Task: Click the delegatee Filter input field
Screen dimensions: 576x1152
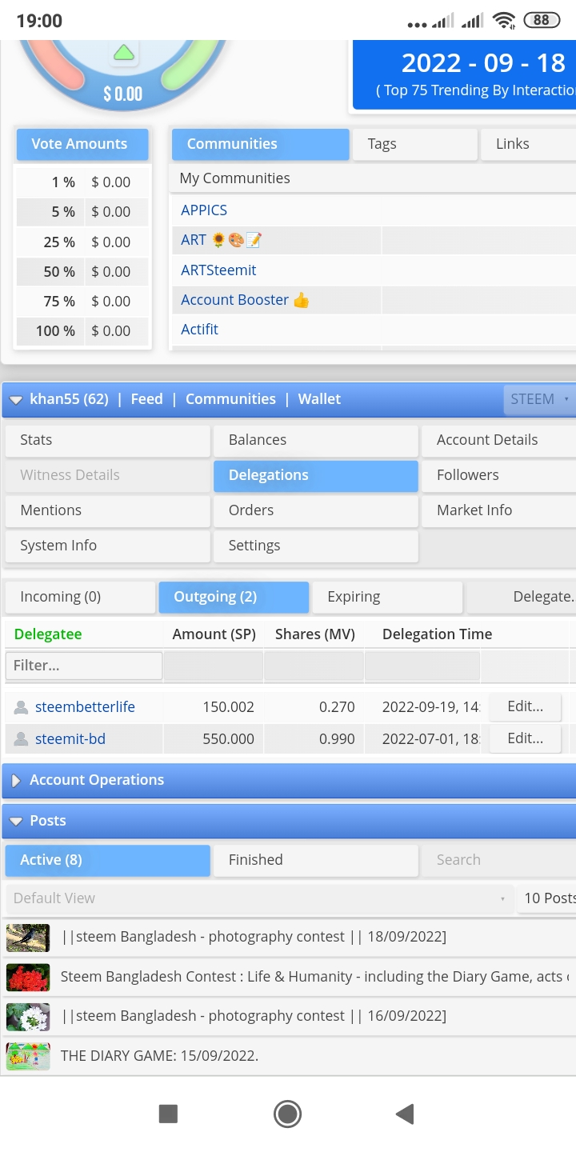Action: pyautogui.click(x=84, y=666)
